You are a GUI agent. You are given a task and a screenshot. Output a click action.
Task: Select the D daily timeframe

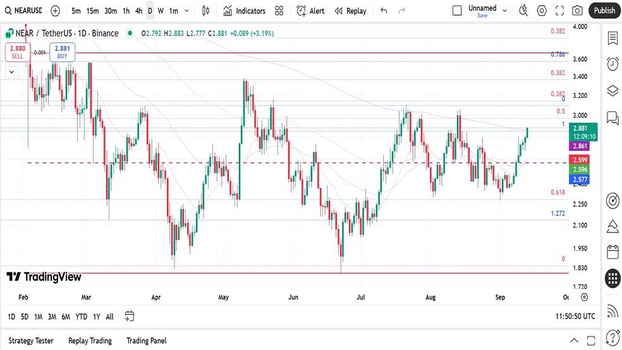click(x=150, y=11)
